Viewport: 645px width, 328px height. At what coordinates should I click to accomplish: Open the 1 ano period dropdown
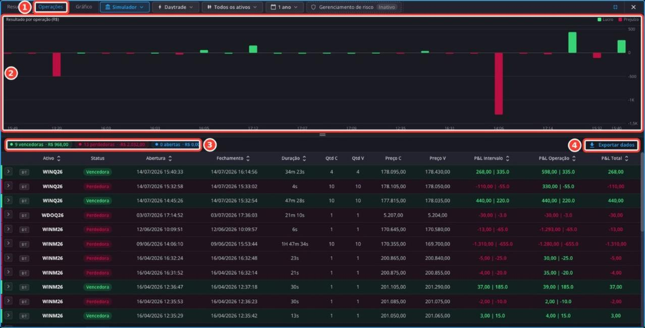pyautogui.click(x=285, y=7)
